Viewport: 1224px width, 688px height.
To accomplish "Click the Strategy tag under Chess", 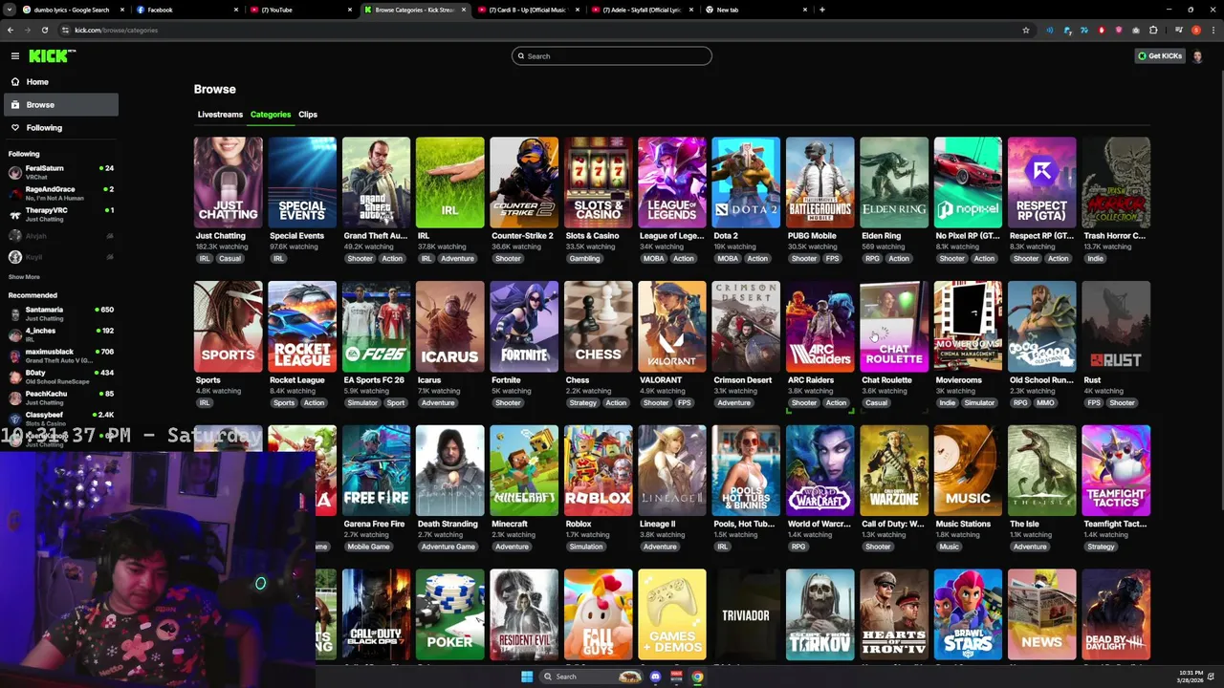I will [582, 403].
